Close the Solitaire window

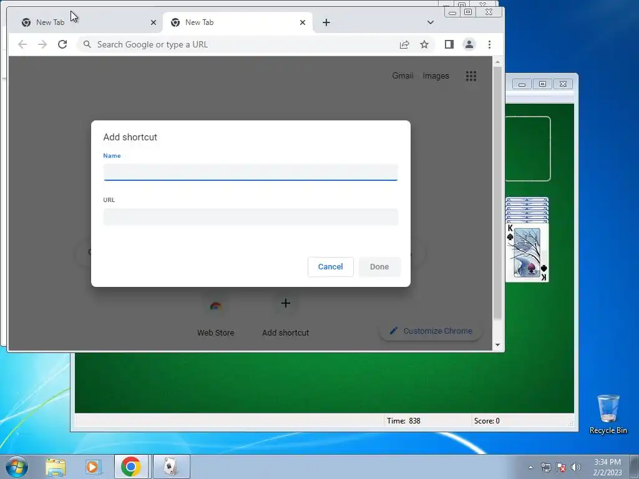563,84
